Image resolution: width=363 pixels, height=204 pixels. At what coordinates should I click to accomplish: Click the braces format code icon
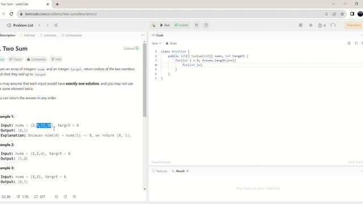pos(356,43)
